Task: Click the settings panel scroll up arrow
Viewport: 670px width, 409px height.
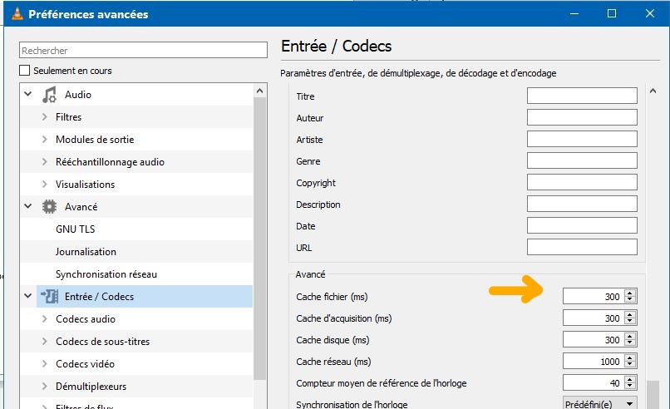Action: [x=653, y=91]
